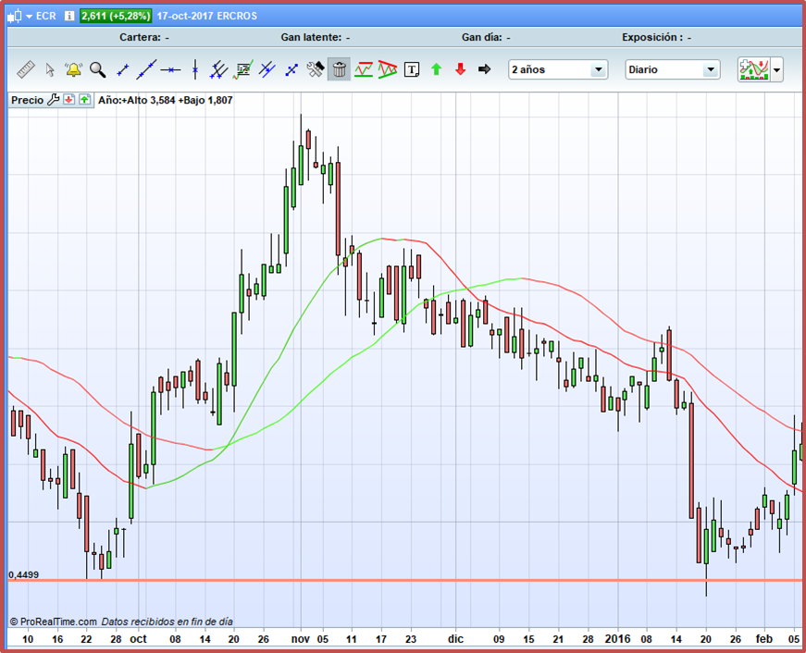Viewport: 806px width, 653px height.
Task: Click the green up arrow next to Precio
Action: pos(85,100)
